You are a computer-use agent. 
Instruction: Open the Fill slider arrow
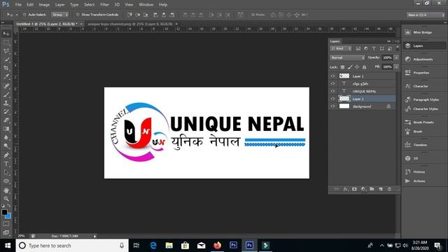coord(396,67)
